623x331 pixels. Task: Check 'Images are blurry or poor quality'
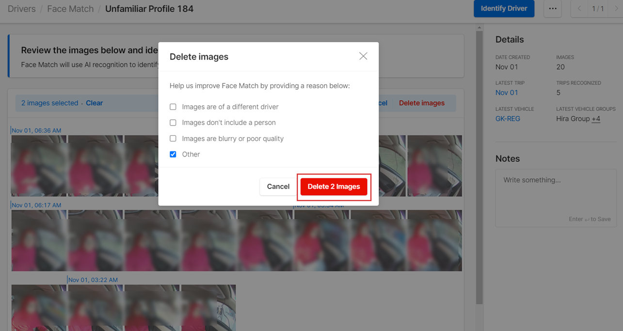click(173, 139)
